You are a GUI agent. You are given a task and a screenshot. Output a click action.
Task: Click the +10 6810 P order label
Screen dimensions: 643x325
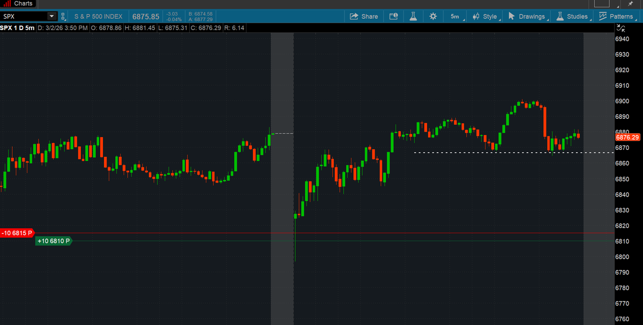coord(54,241)
